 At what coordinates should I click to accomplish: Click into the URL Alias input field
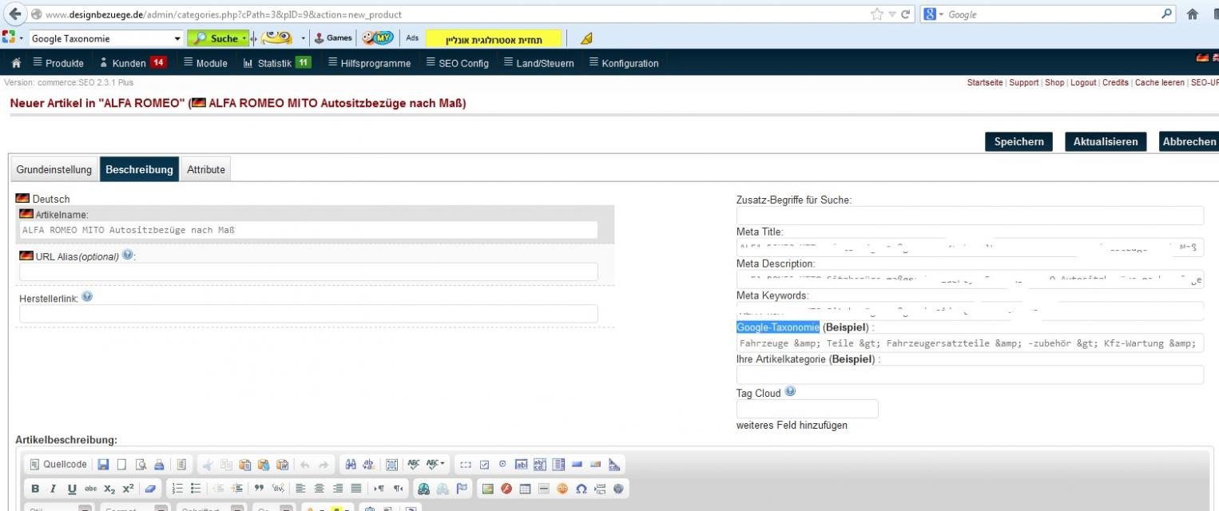pos(308,272)
